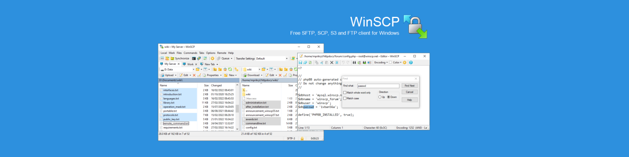Viewport: 629px width, 157px height.
Task: Click the local panel home directory icon
Action: 225,69
